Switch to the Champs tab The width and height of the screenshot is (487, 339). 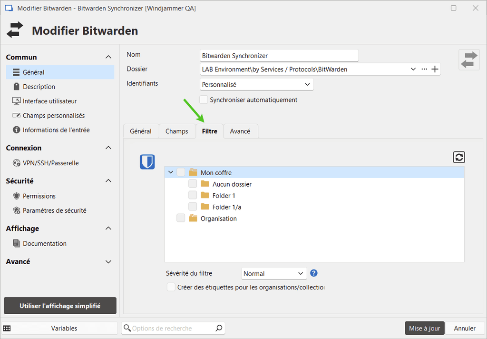tap(177, 131)
